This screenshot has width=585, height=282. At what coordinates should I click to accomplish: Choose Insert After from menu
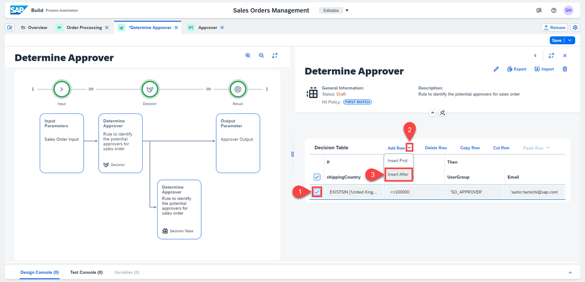(398, 174)
